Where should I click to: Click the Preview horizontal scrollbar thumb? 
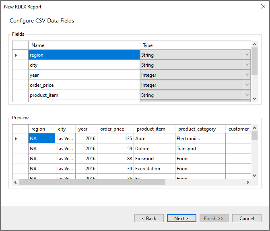pos(92,182)
